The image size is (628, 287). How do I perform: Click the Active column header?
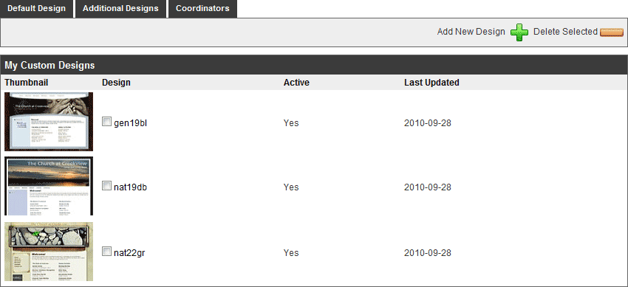pyautogui.click(x=296, y=83)
